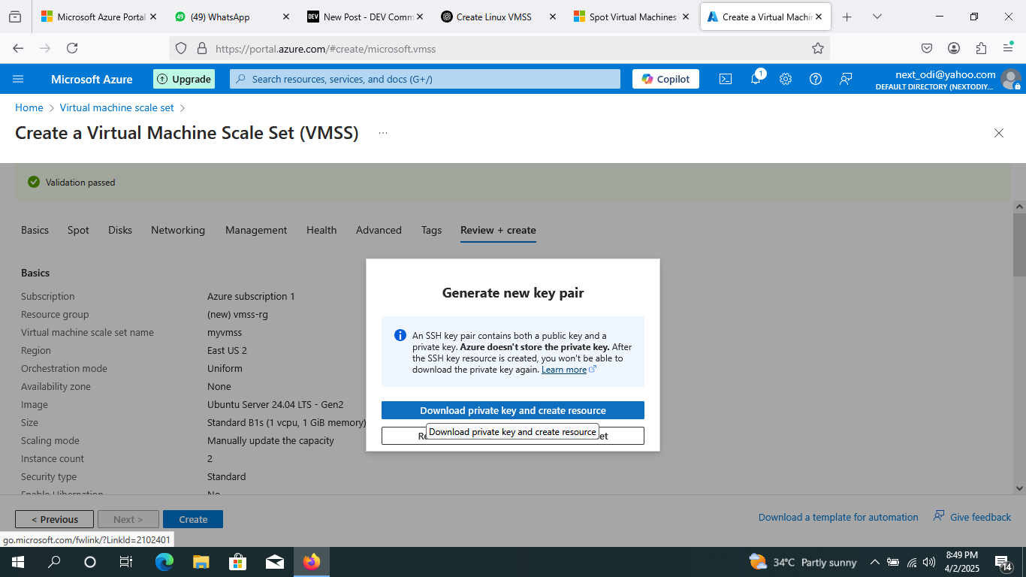The width and height of the screenshot is (1026, 577).
Task: Open Azure help and support icon
Action: coord(816,79)
